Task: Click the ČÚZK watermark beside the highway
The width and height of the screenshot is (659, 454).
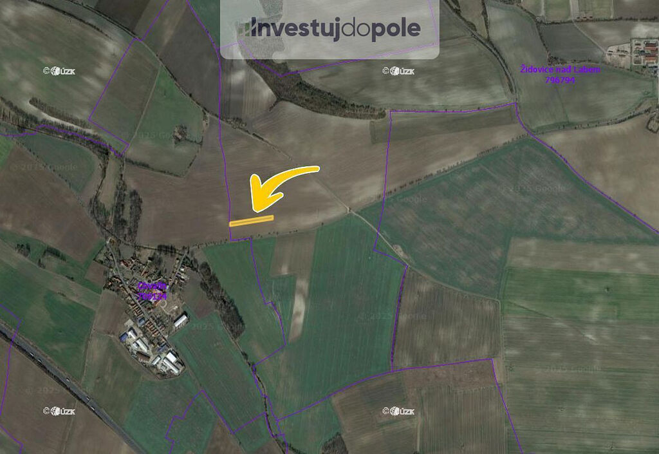Action: pos(59,411)
